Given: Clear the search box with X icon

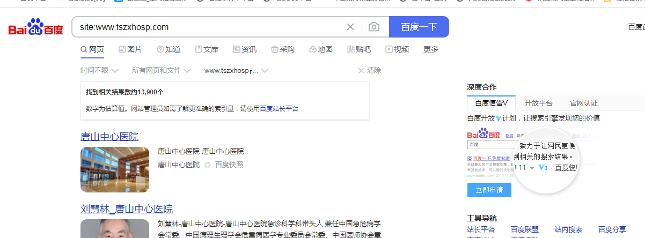Looking at the screenshot, I should [350, 27].
